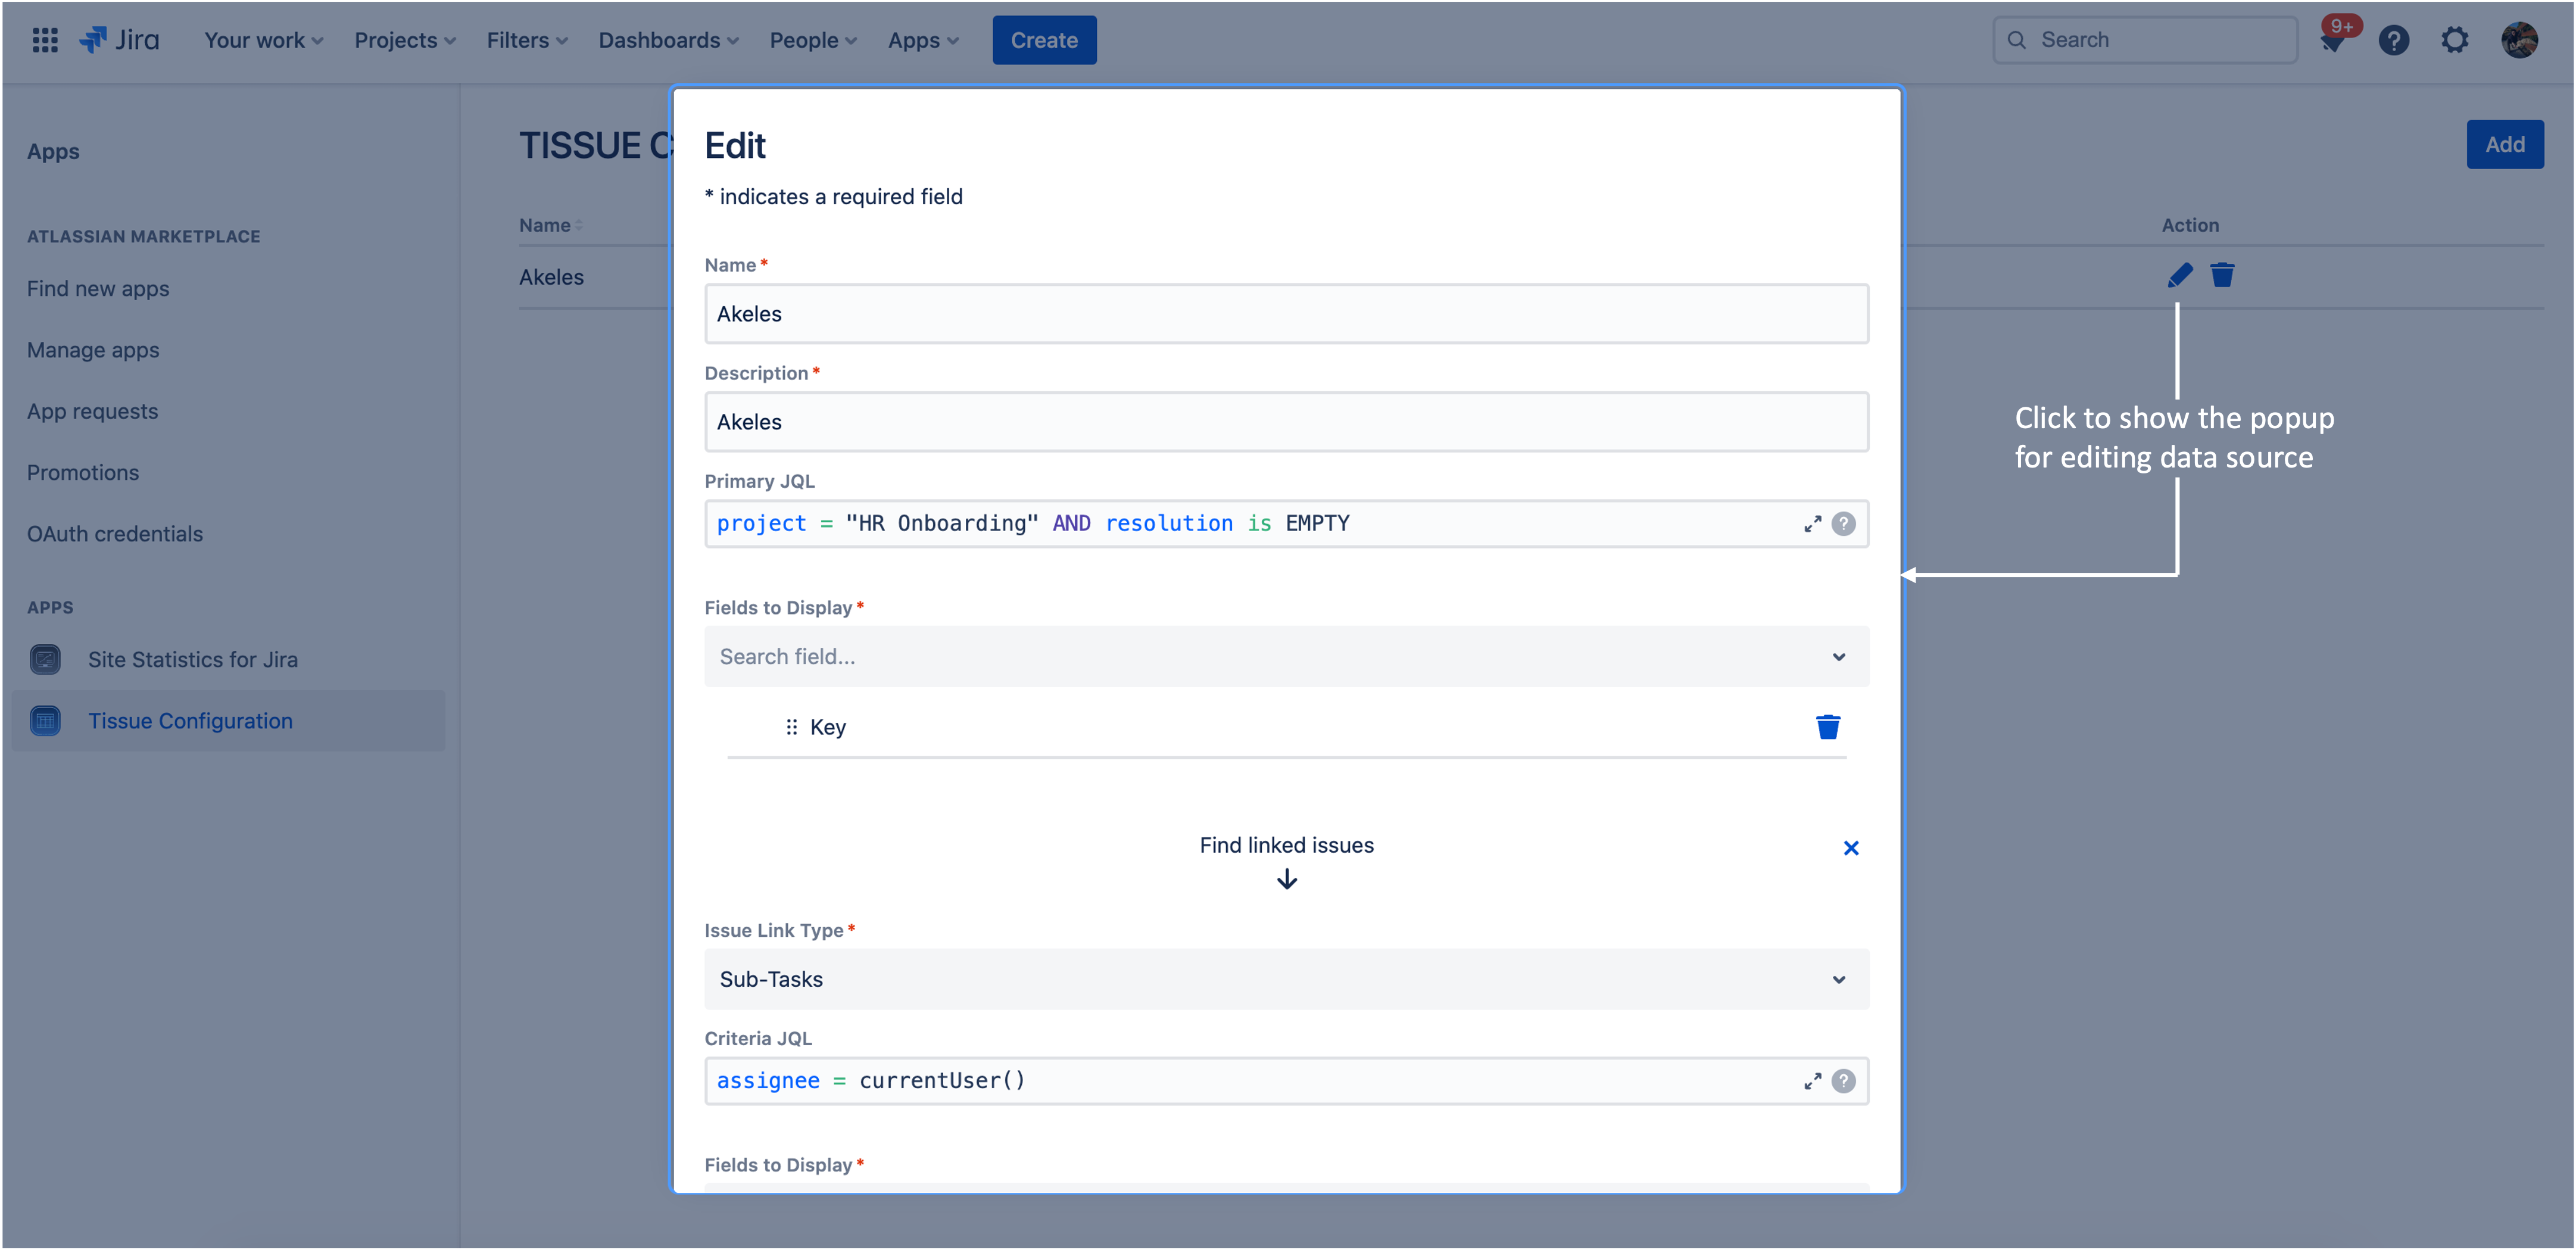Open the Your work menu
The width and height of the screenshot is (2576, 1250).
click(264, 40)
